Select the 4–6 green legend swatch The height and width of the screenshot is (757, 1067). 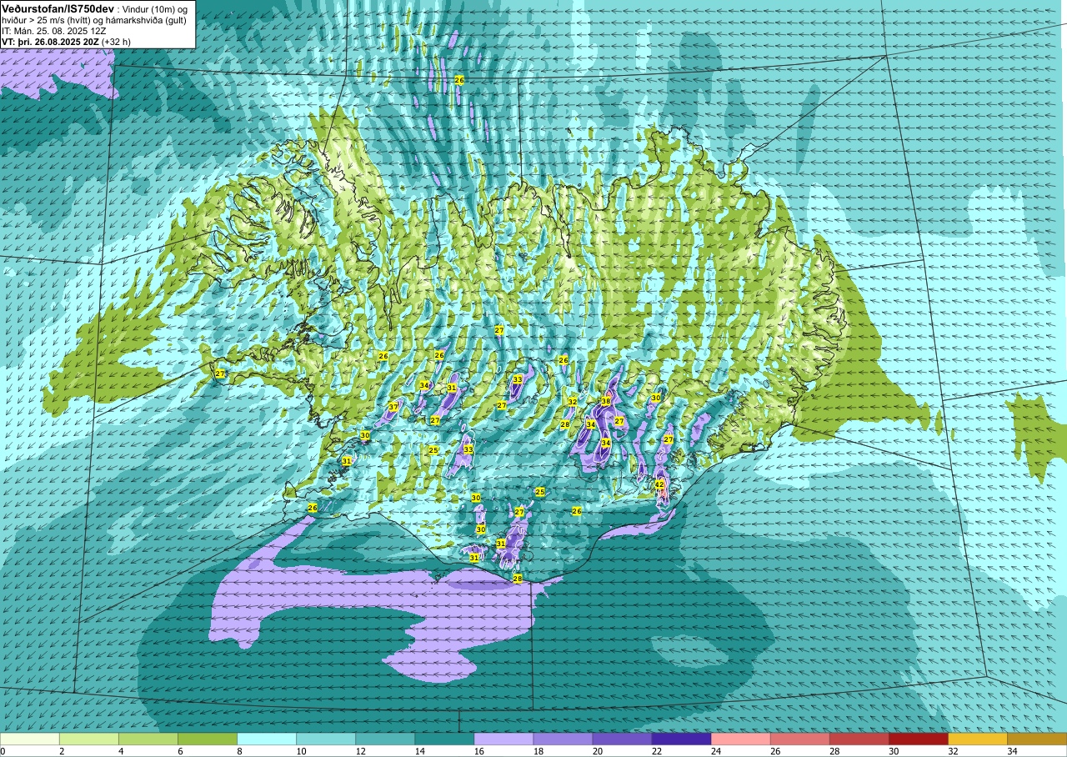click(148, 739)
